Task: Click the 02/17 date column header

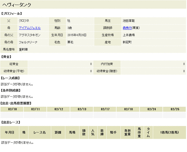Action: (x=105, y=109)
